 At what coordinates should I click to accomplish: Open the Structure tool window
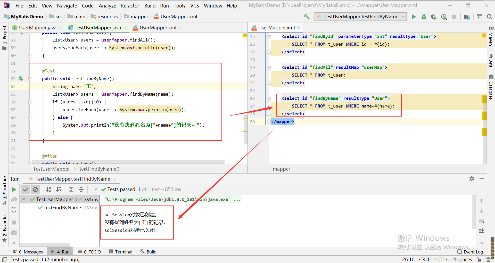tap(5, 190)
